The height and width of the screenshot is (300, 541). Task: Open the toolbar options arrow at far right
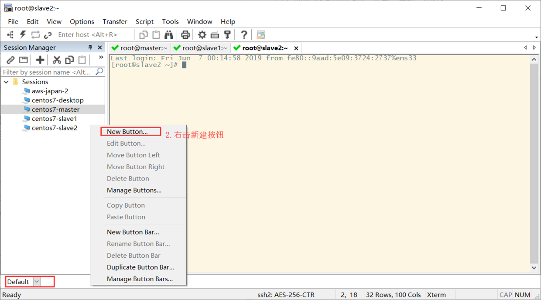point(536,37)
